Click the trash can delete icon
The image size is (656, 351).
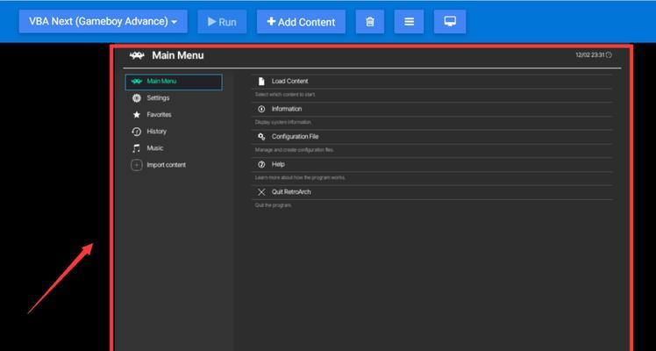tap(370, 21)
